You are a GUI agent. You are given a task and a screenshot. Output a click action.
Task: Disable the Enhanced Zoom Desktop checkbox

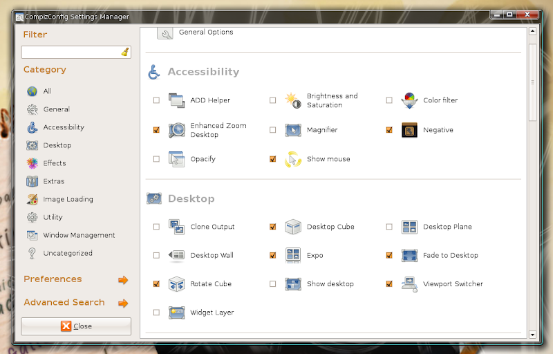coord(156,130)
